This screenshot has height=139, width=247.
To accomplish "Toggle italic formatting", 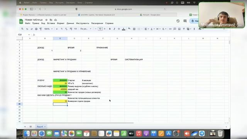I will [114, 29].
